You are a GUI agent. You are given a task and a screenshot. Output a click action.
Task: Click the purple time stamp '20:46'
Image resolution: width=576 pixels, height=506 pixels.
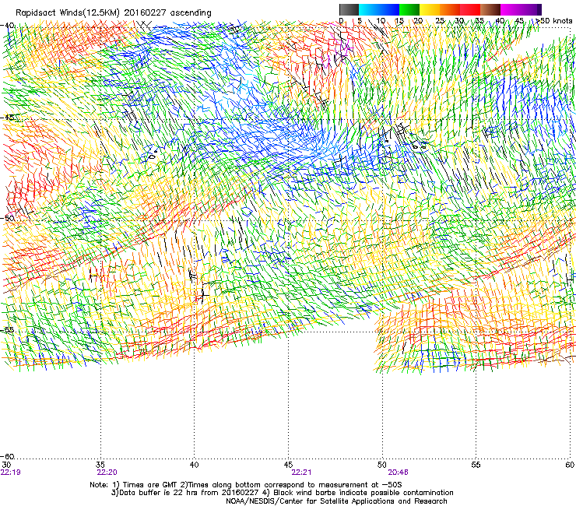click(x=399, y=473)
